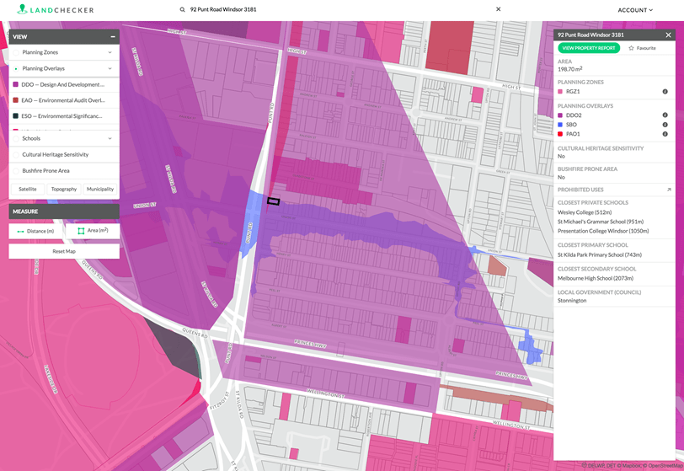Click the outlined selected property parcel on map
684x471 pixels.
(273, 201)
